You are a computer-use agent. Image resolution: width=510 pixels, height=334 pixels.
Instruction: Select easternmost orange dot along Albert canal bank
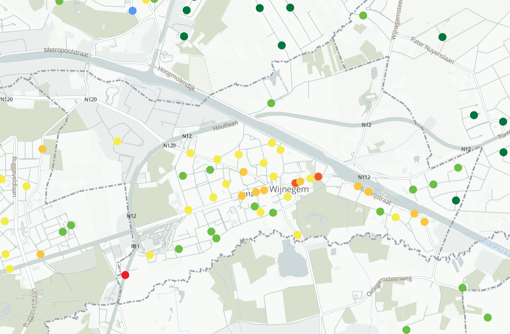point(424,222)
